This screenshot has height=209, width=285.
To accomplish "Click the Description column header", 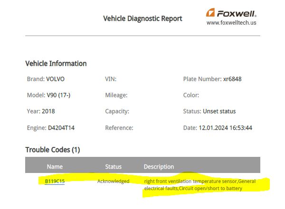I will pos(159,167).
